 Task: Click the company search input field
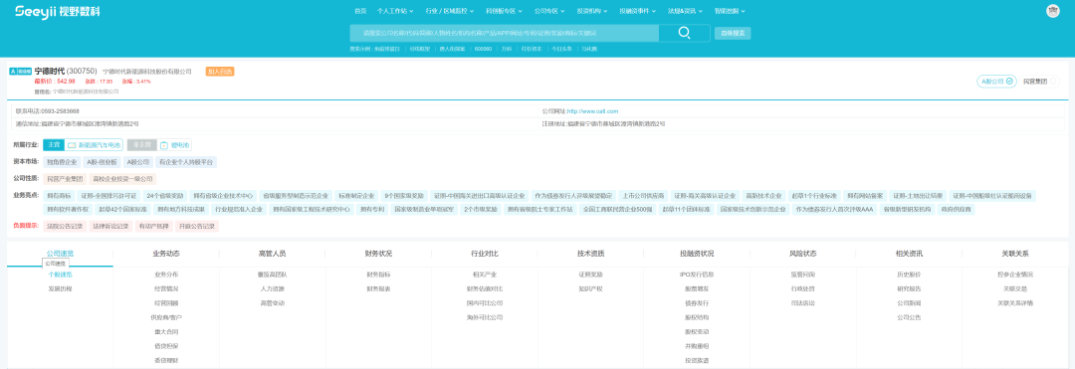pyautogui.click(x=505, y=33)
